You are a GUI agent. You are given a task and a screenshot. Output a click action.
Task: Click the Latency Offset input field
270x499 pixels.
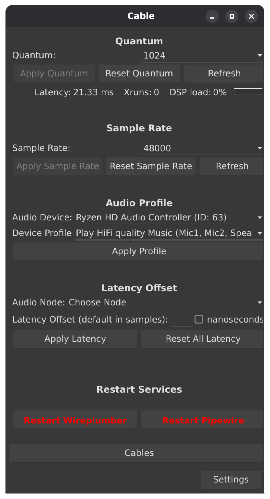click(181, 320)
